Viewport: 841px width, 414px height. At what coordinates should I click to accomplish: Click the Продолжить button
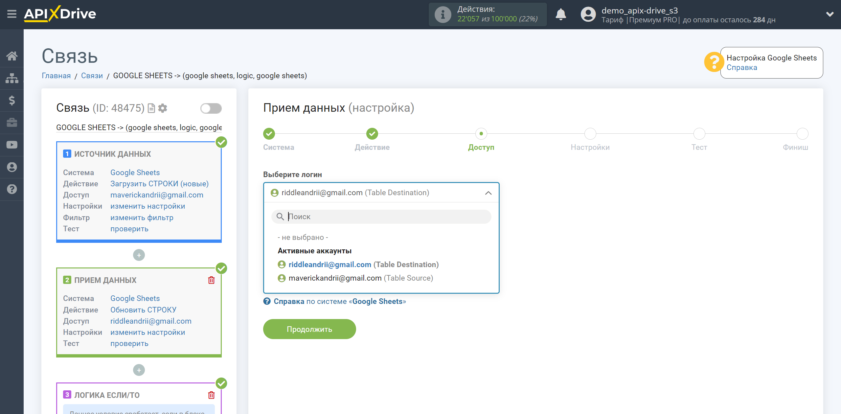pyautogui.click(x=309, y=329)
